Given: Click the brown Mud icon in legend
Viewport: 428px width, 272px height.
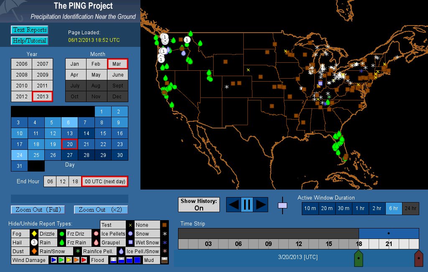Looking at the screenshot, I should pos(164,260).
